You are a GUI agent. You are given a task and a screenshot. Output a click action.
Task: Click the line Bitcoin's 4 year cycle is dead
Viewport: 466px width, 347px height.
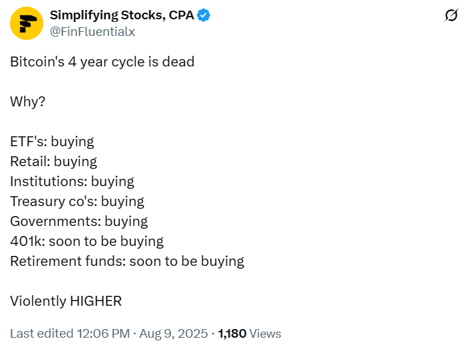tap(103, 62)
